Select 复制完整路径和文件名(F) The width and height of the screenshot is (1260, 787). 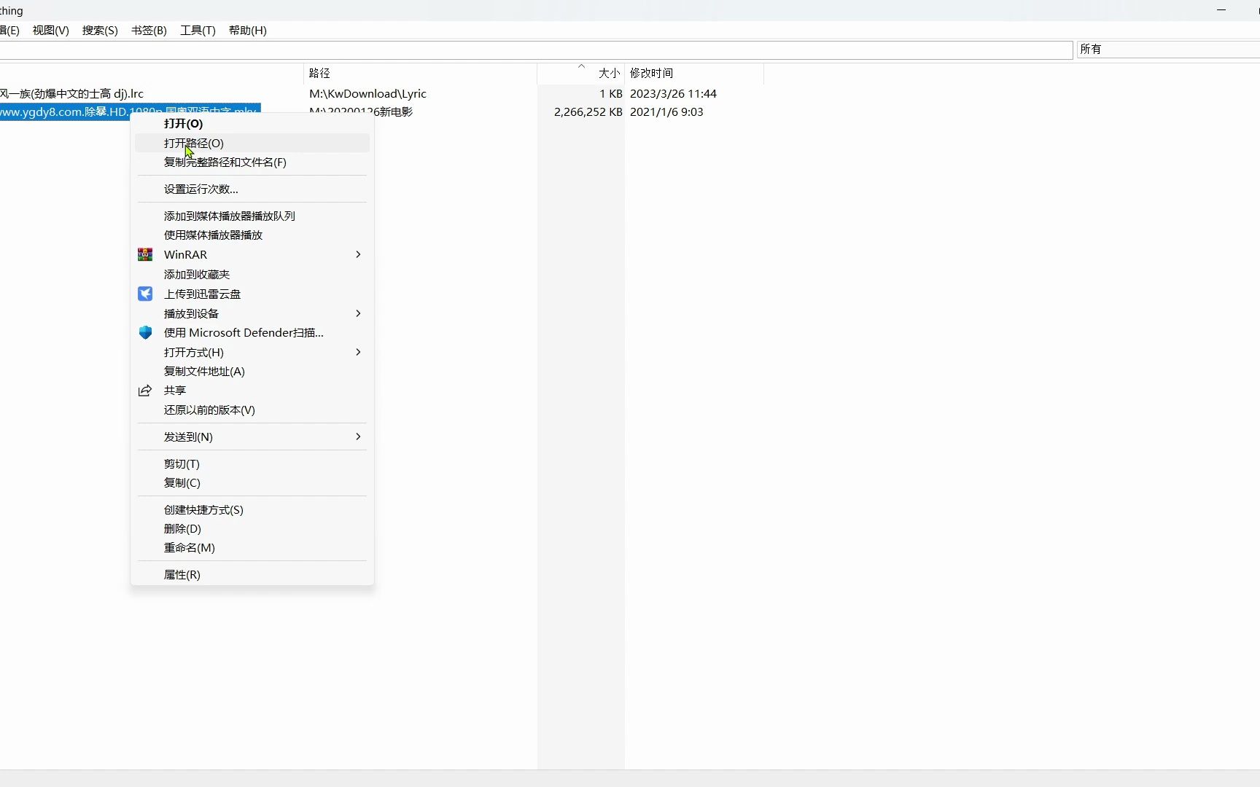pyautogui.click(x=252, y=162)
